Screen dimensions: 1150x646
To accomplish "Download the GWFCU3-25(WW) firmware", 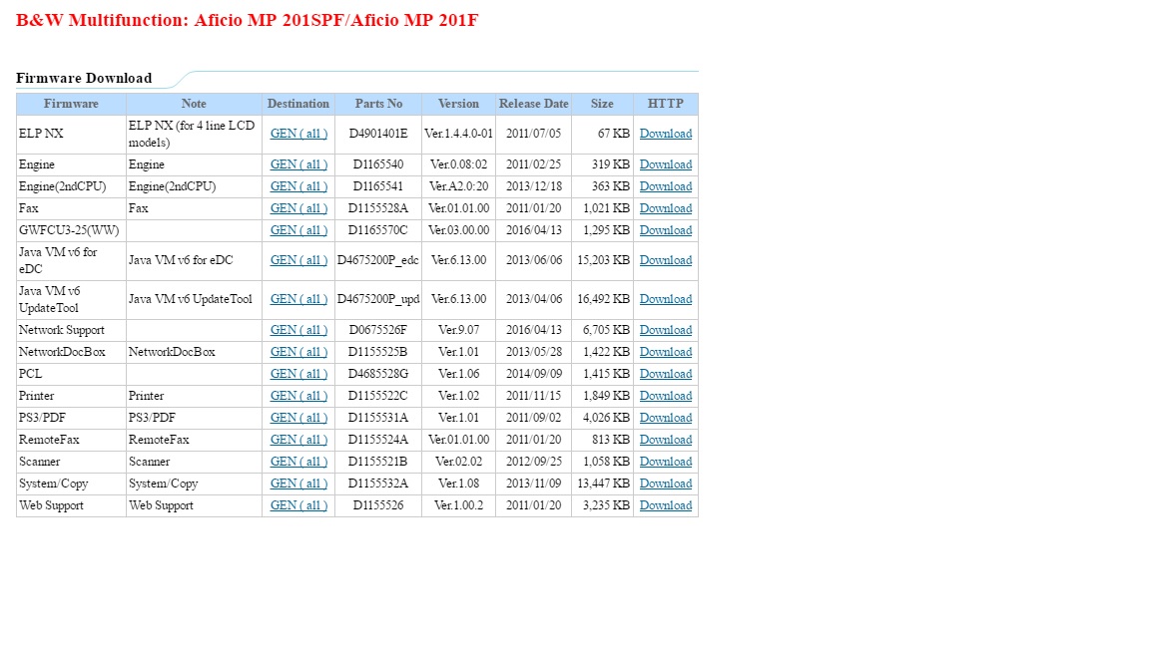I will [x=665, y=230].
